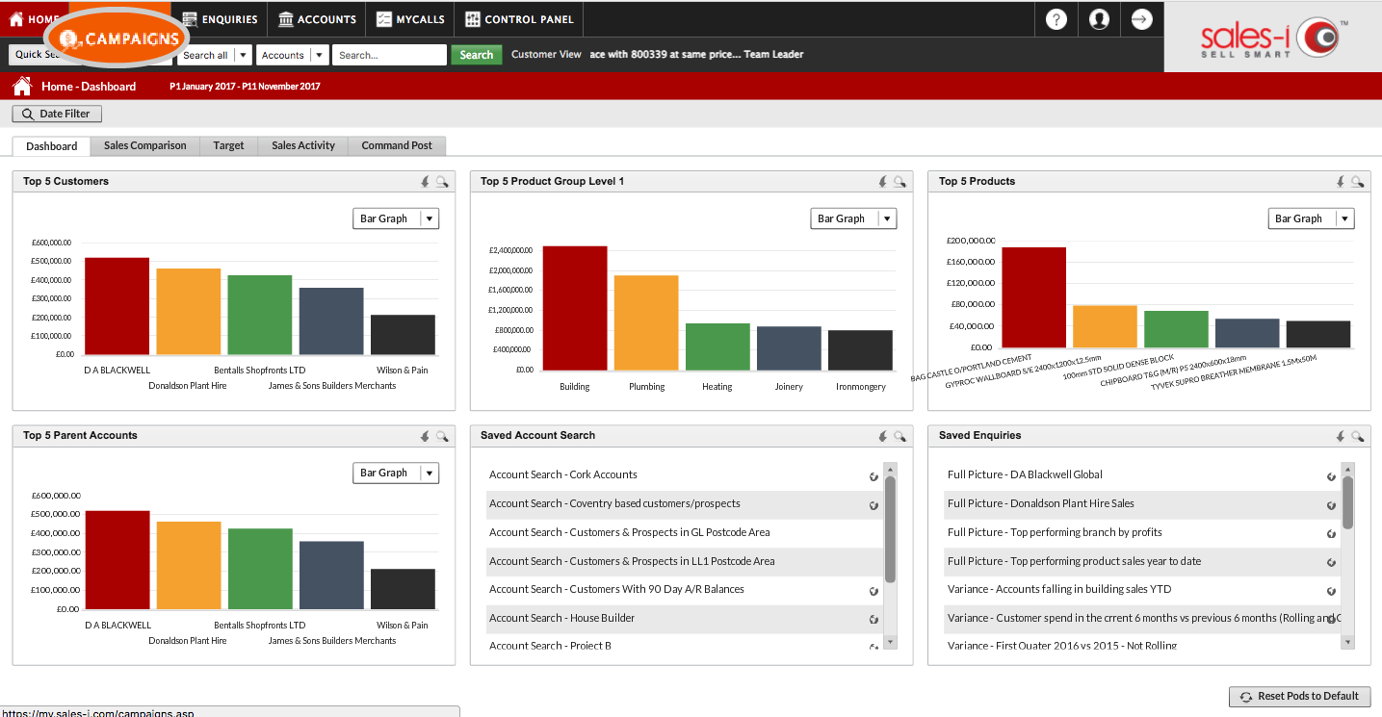This screenshot has height=717, width=1382.
Task: Click globe icon on House Builder row
Action: (x=874, y=620)
